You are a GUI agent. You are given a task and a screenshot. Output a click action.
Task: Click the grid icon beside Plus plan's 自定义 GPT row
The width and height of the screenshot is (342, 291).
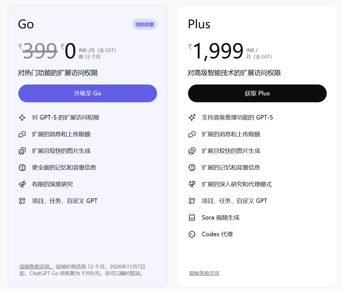point(192,201)
